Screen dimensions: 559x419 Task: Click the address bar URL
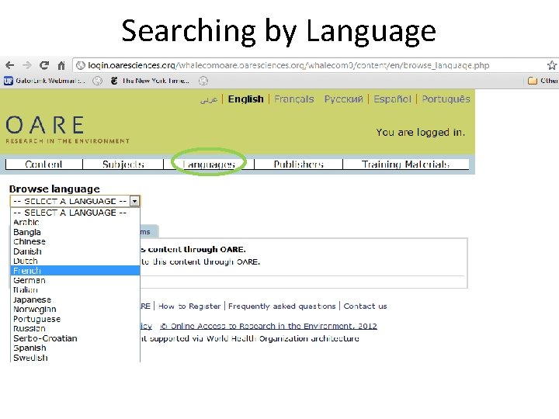click(288, 65)
